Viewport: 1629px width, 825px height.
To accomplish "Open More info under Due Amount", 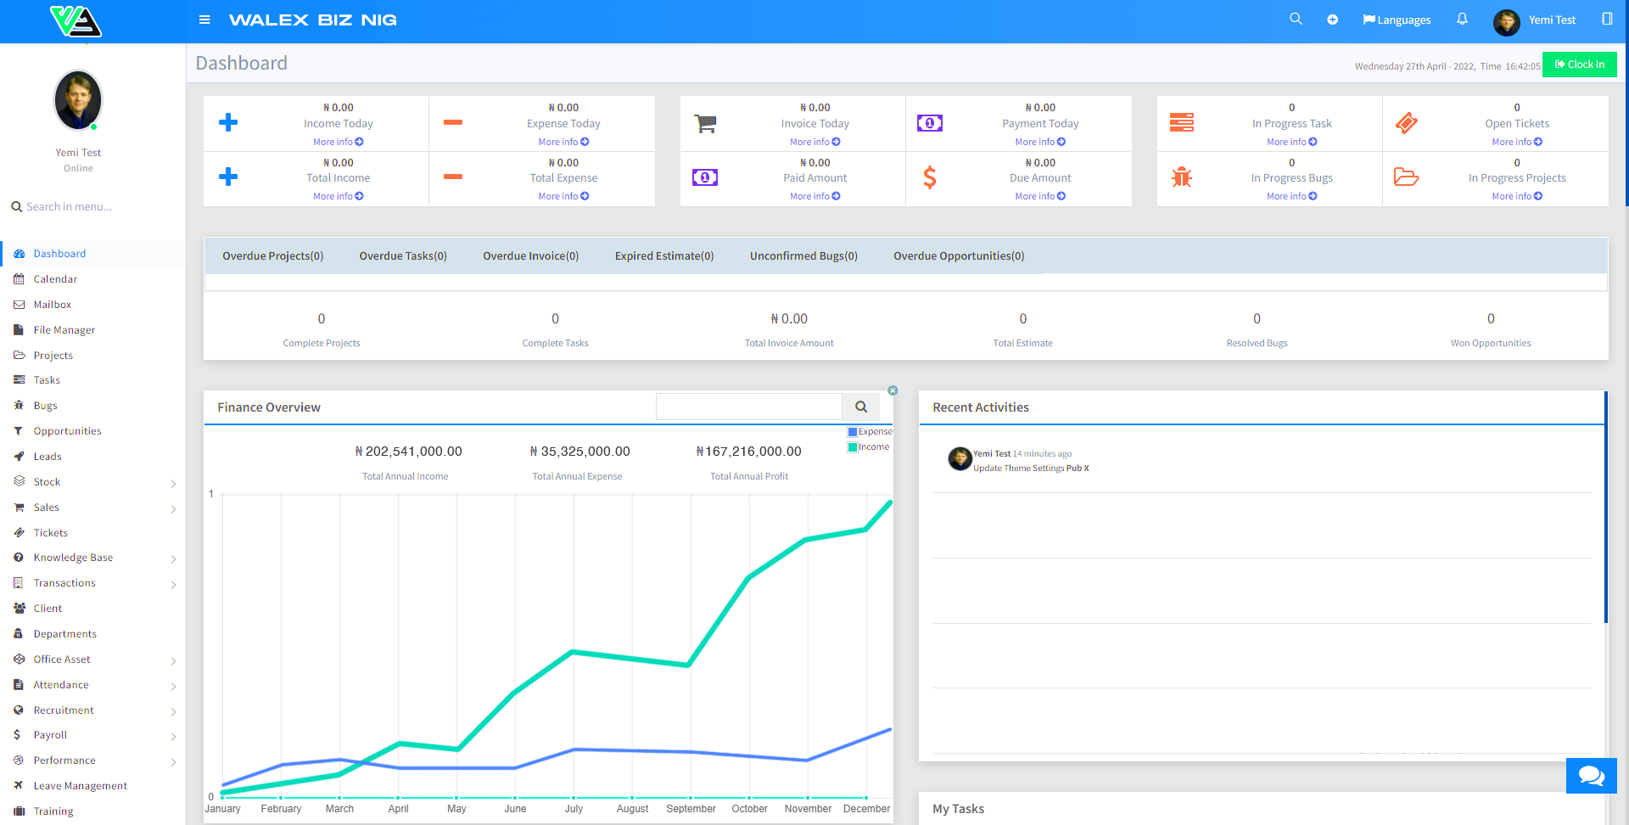I will click(1039, 196).
